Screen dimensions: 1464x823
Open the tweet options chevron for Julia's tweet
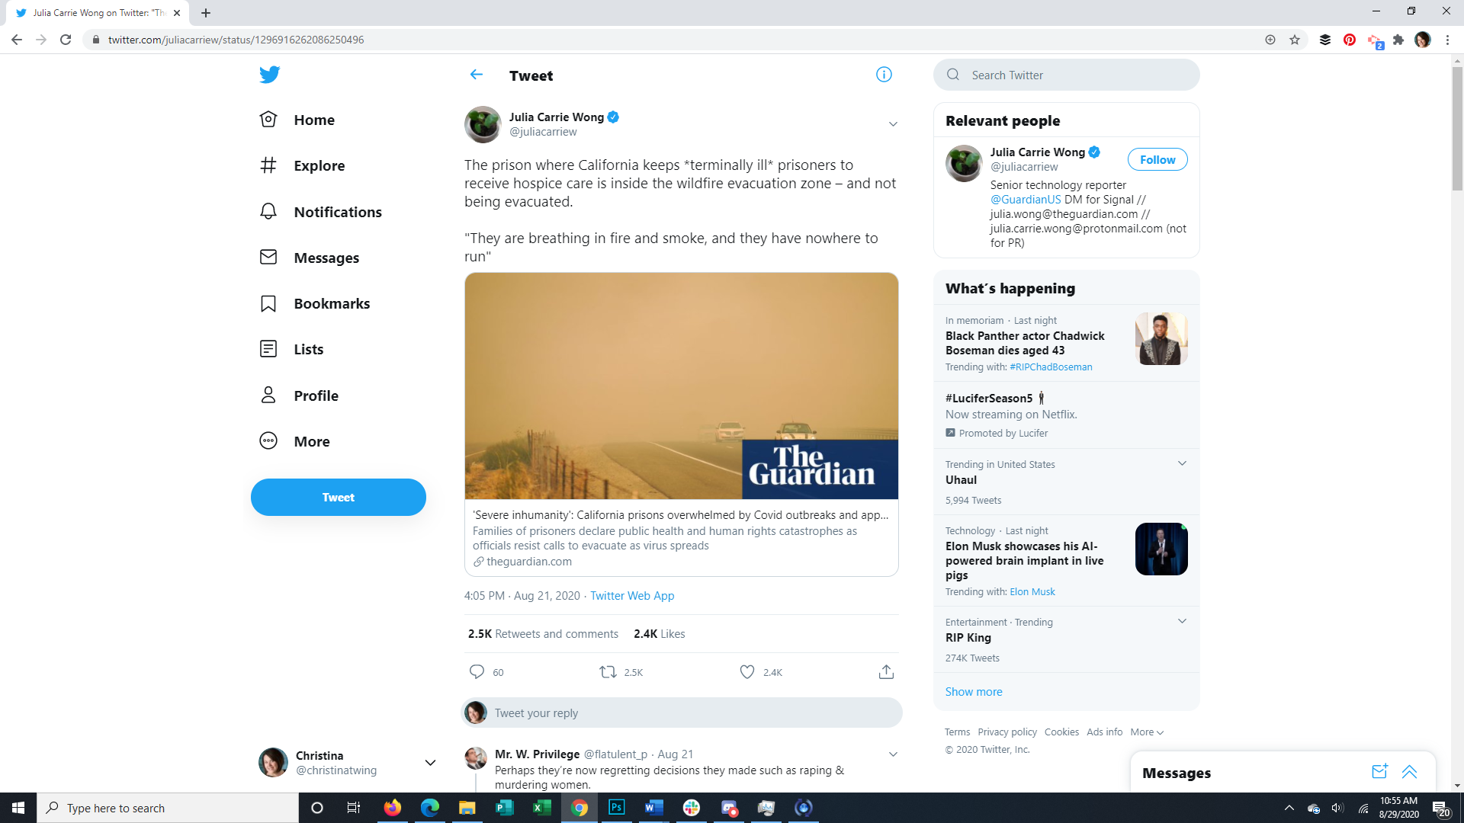click(893, 124)
